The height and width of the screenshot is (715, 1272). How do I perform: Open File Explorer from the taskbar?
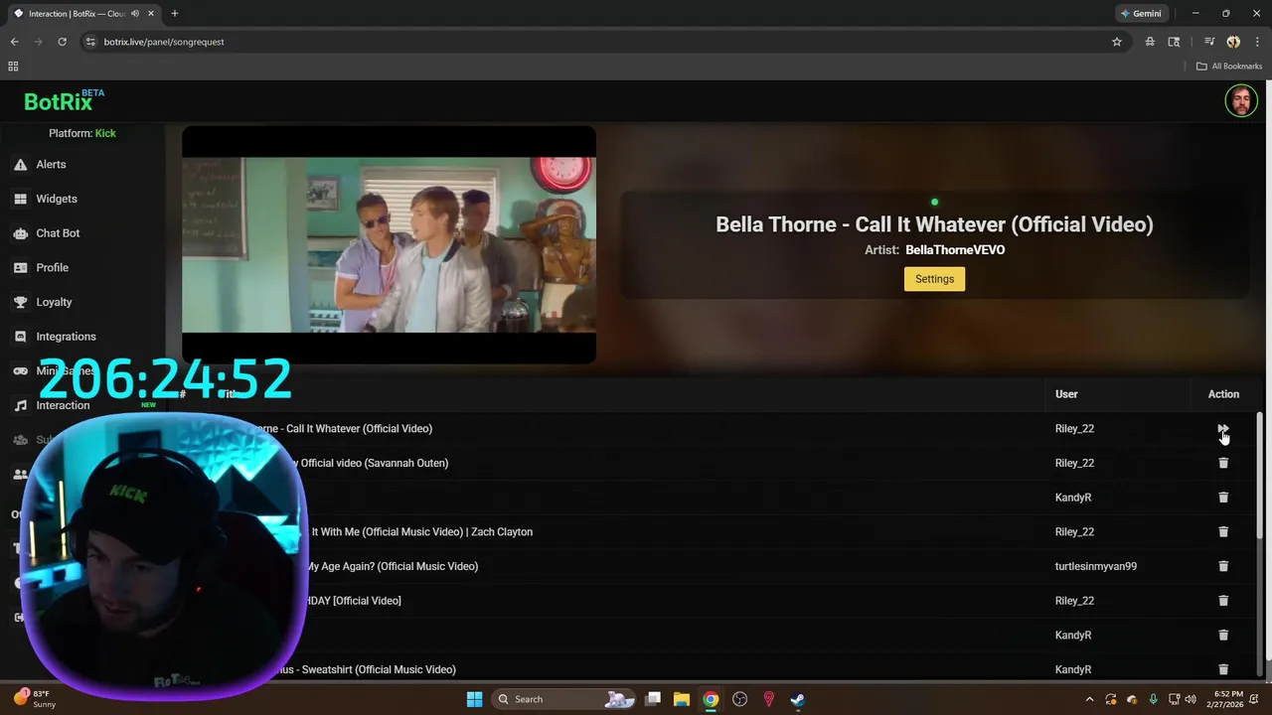(x=682, y=699)
